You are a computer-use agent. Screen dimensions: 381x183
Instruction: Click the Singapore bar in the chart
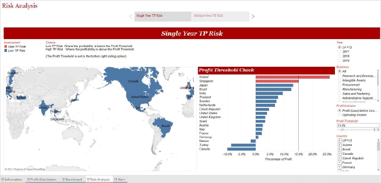[x=277, y=81]
